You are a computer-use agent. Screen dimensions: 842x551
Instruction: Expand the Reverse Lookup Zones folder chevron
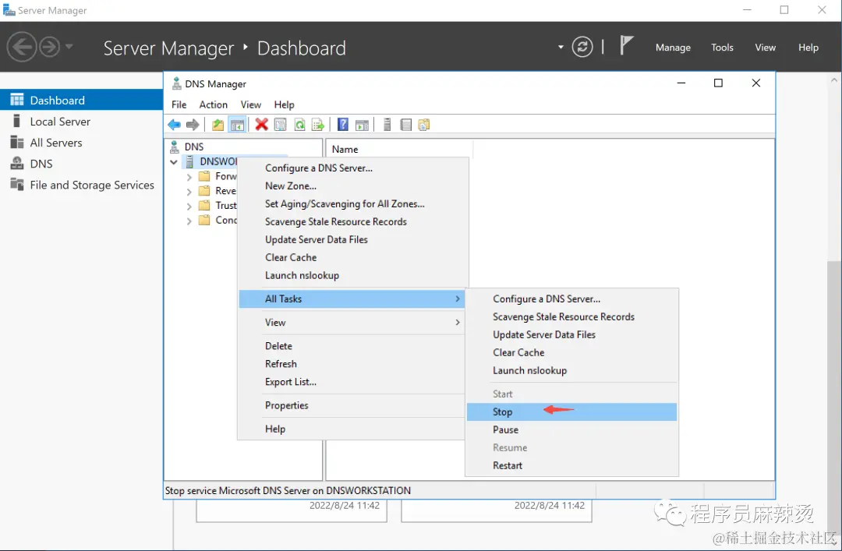189,191
